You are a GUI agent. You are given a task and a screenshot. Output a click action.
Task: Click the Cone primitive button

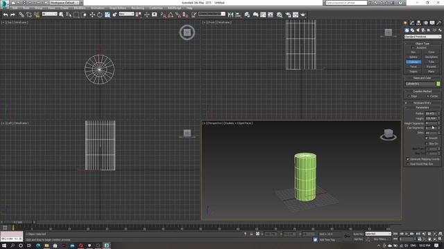pos(432,53)
